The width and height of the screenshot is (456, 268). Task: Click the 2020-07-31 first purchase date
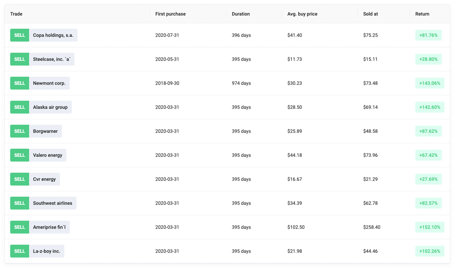tap(167, 35)
